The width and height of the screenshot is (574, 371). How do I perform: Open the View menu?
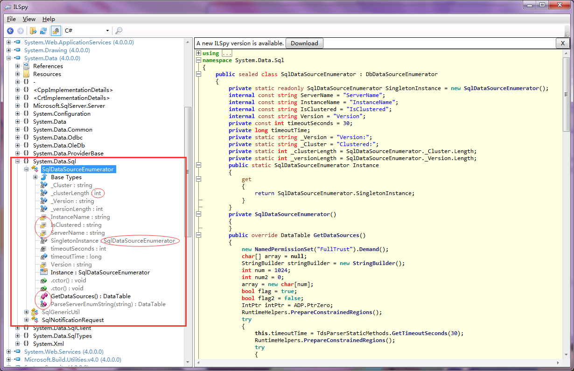29,19
